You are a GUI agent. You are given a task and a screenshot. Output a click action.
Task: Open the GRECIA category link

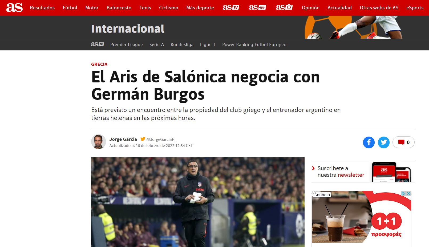point(99,64)
